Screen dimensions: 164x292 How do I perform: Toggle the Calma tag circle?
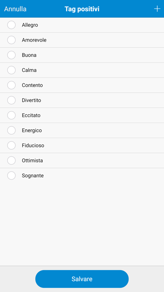coord(11,70)
